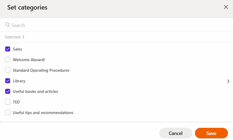Cancel the category changes
The width and height of the screenshot is (233, 140).
pyautogui.click(x=176, y=133)
